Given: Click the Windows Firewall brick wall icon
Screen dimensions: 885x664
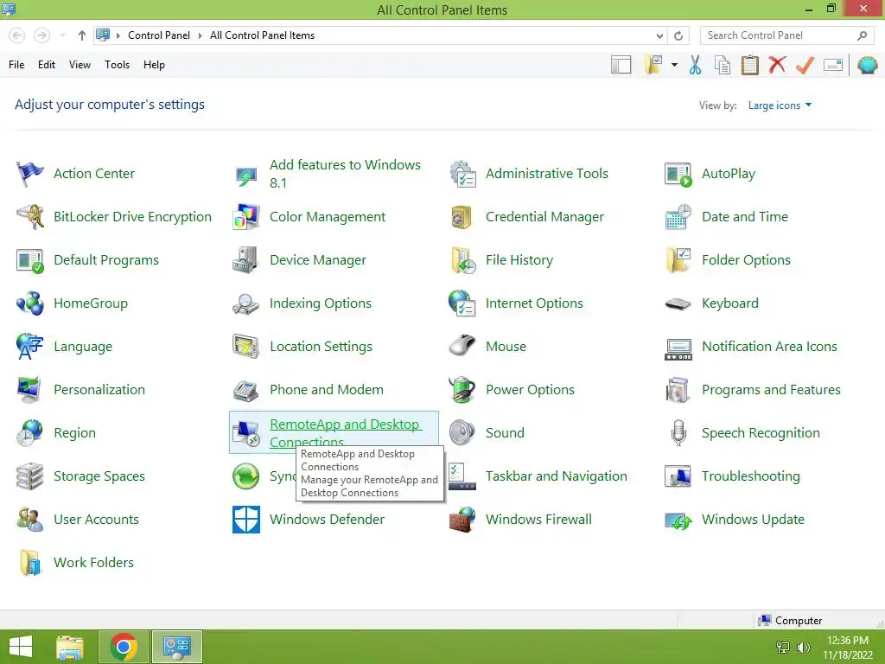Looking at the screenshot, I should 462,520.
